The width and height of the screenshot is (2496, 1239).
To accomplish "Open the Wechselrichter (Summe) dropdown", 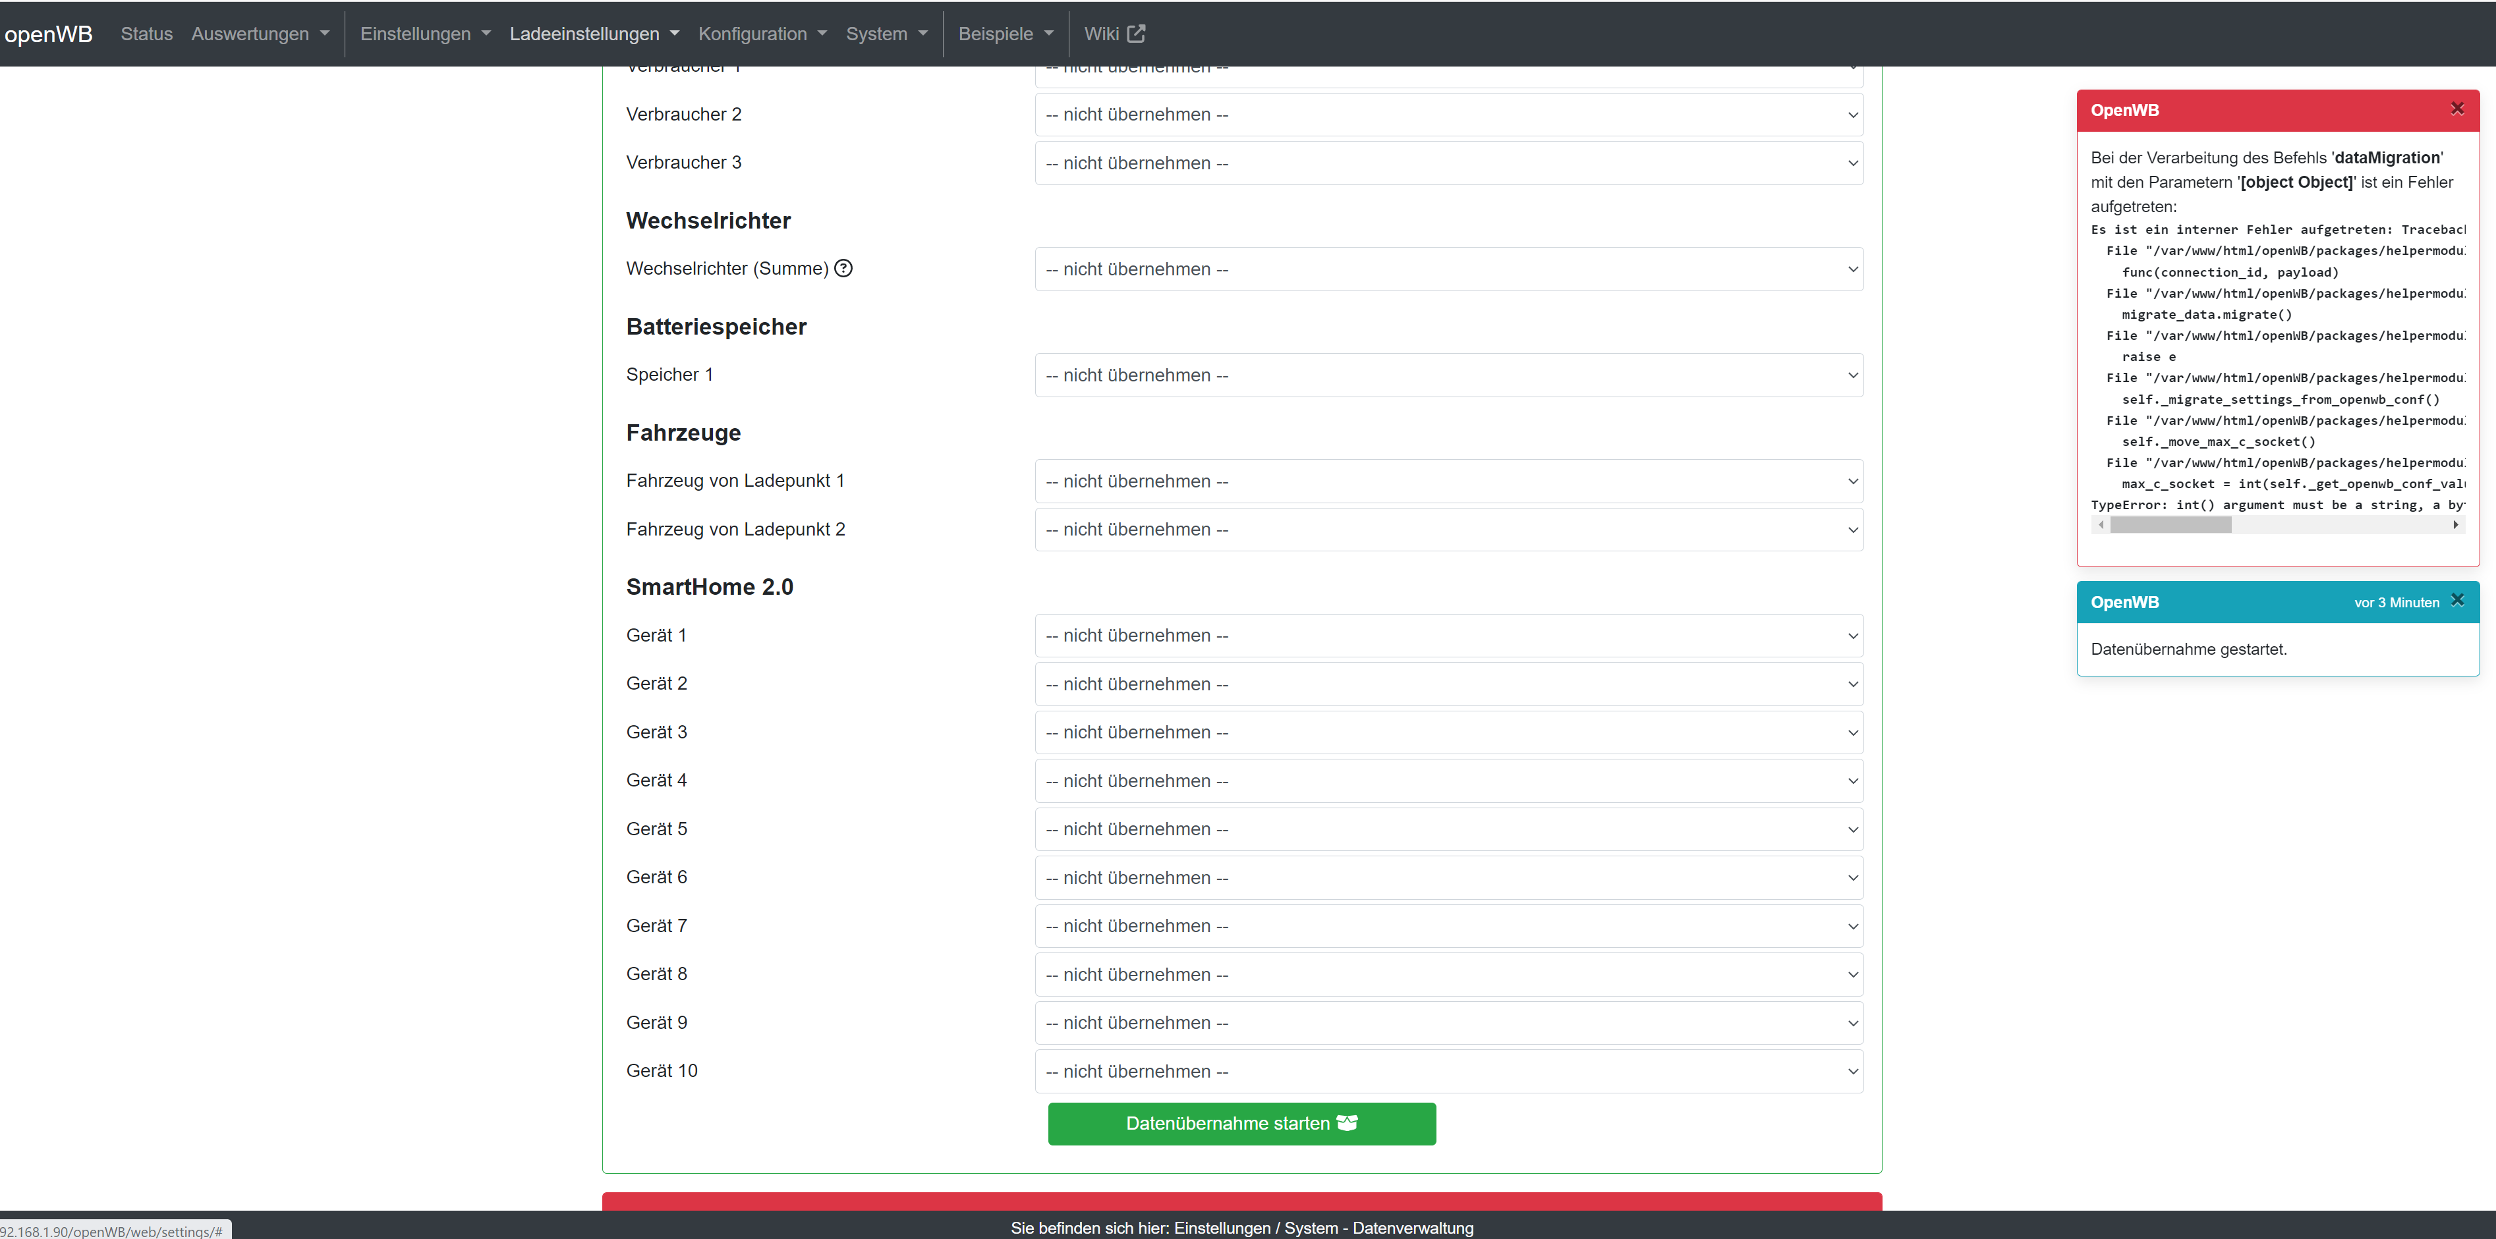I will click(1448, 269).
